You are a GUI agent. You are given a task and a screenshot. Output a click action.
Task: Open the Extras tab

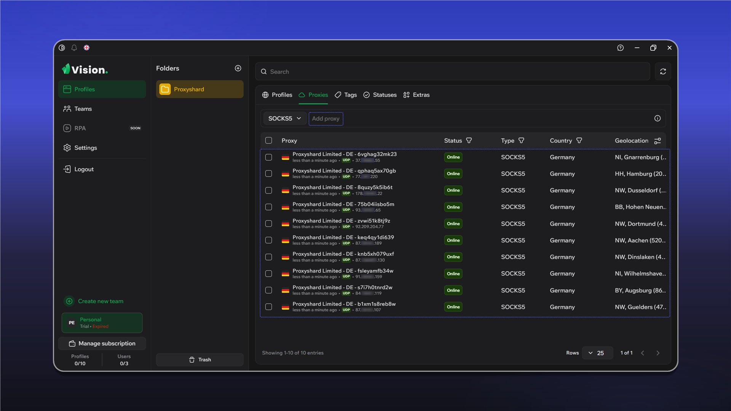(x=417, y=95)
